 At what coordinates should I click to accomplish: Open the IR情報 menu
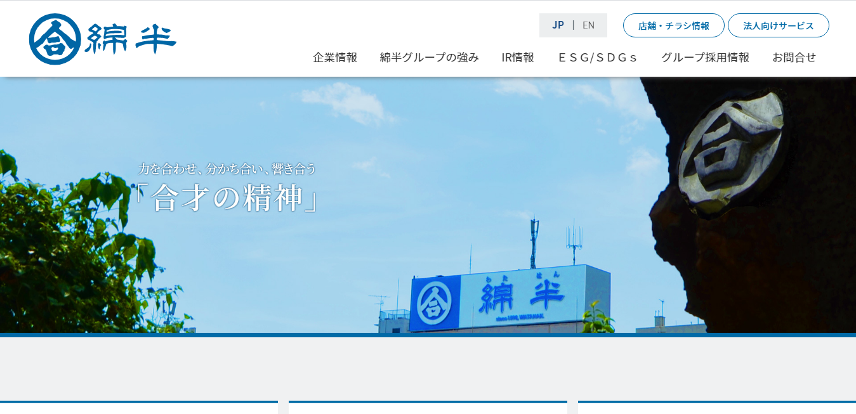[x=518, y=58]
